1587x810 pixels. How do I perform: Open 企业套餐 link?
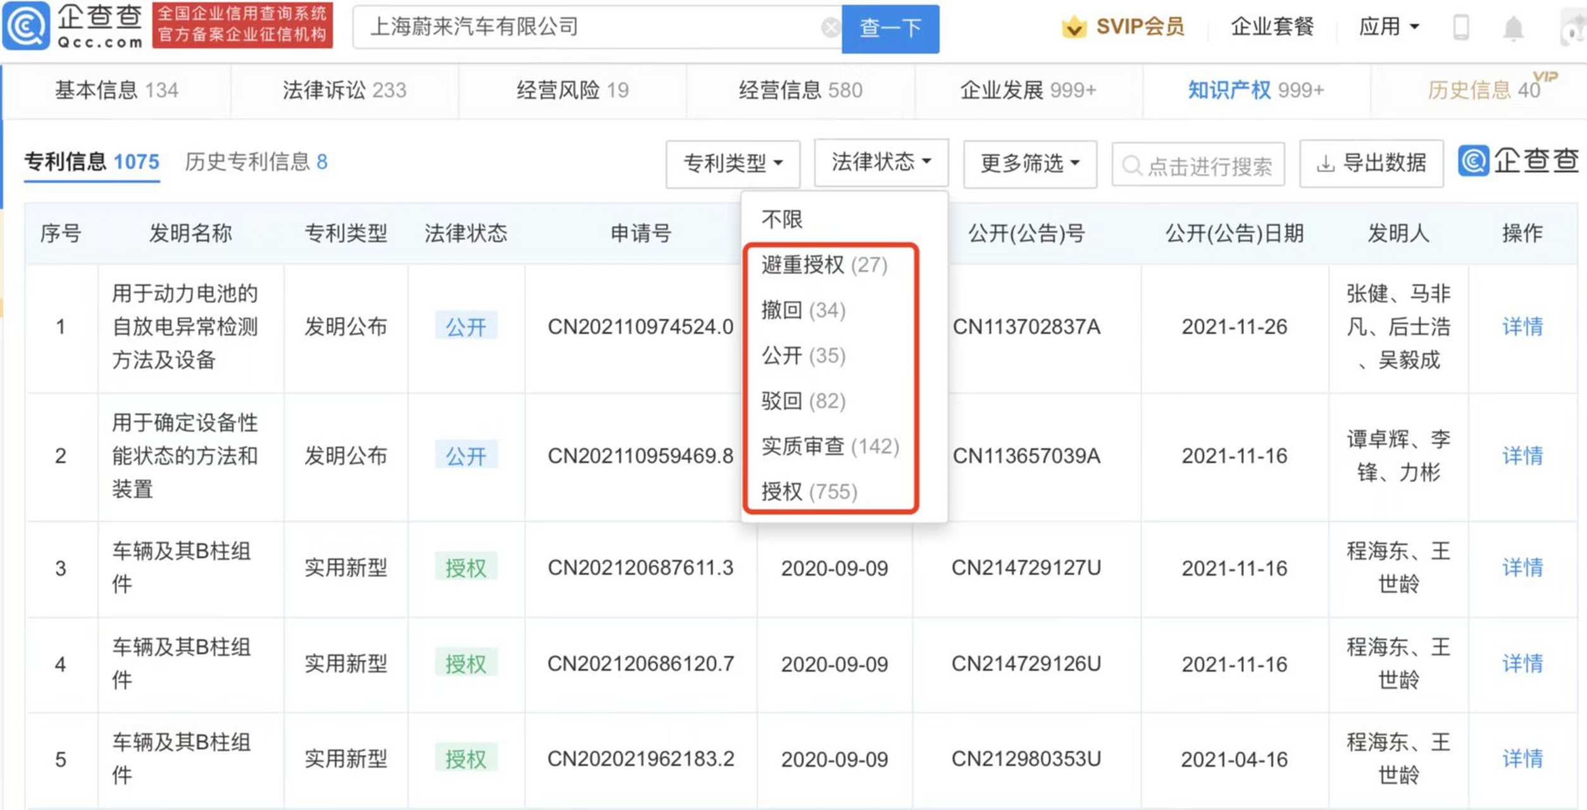pos(1272,27)
